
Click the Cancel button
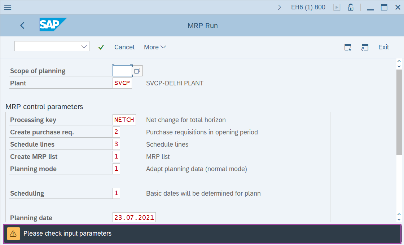click(124, 47)
